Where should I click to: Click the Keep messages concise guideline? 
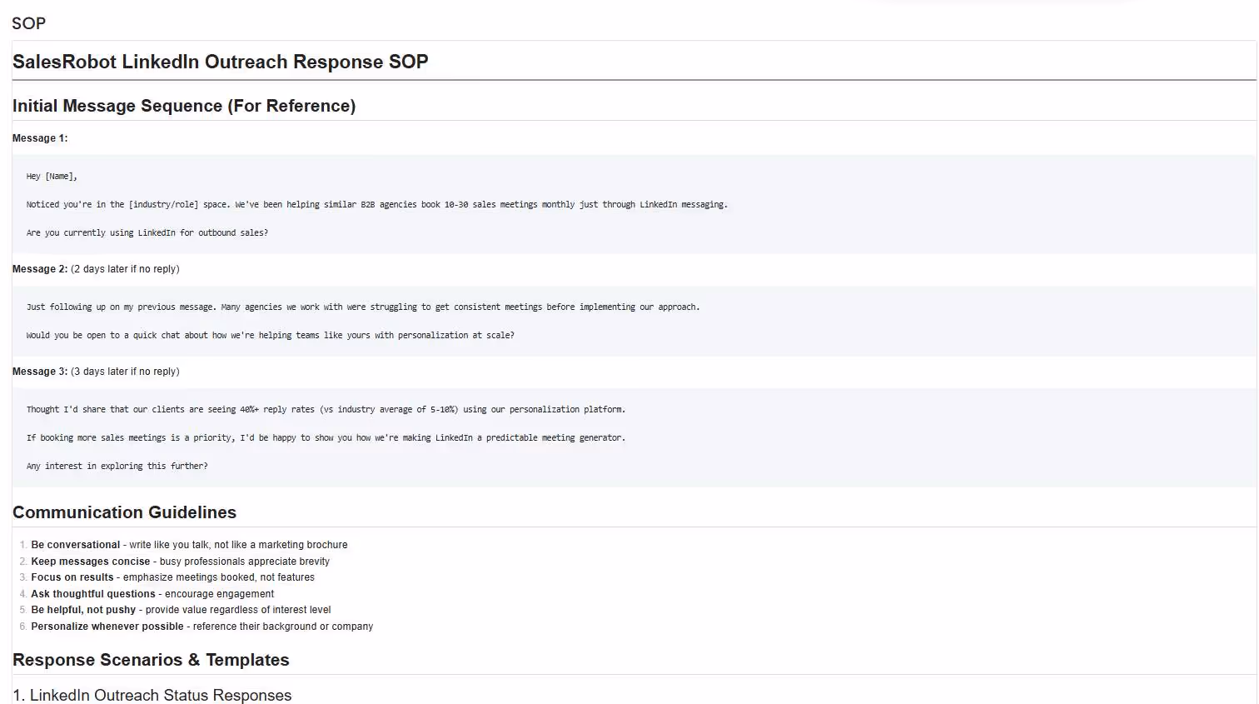click(x=180, y=561)
